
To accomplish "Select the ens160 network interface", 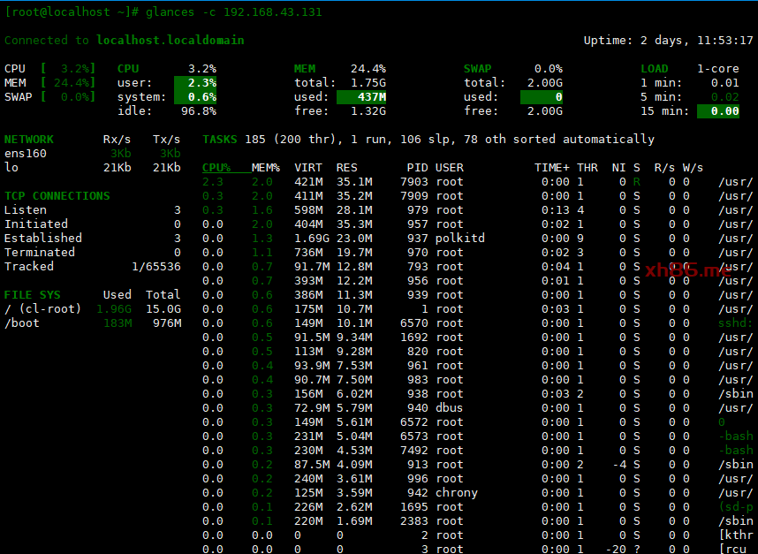I will tap(25, 153).
